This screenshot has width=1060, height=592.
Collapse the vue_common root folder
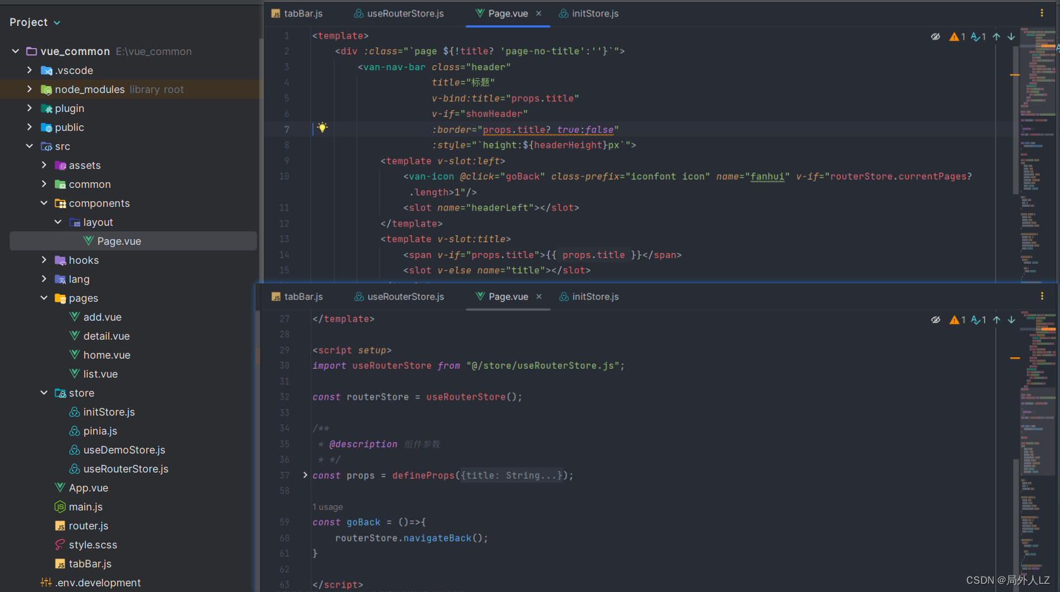point(15,51)
